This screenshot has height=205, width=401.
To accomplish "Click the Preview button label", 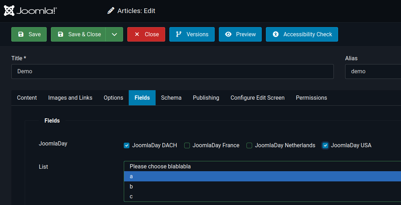I will coord(246,35).
